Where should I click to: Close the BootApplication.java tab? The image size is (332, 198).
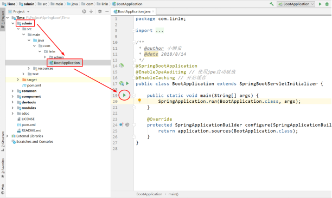[x=153, y=11]
